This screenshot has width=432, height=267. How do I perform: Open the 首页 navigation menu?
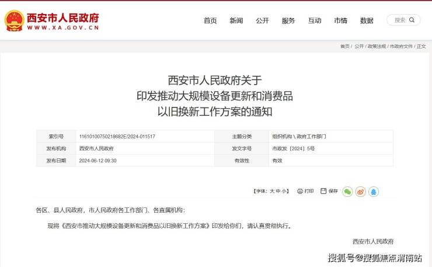click(210, 20)
